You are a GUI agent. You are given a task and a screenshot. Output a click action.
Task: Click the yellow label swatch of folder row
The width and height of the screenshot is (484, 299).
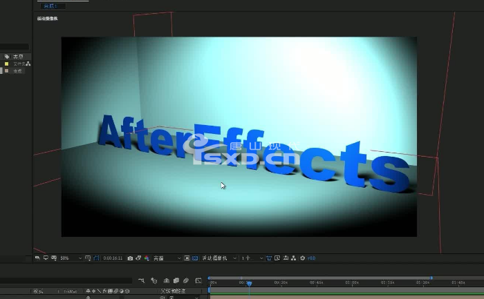click(x=6, y=64)
